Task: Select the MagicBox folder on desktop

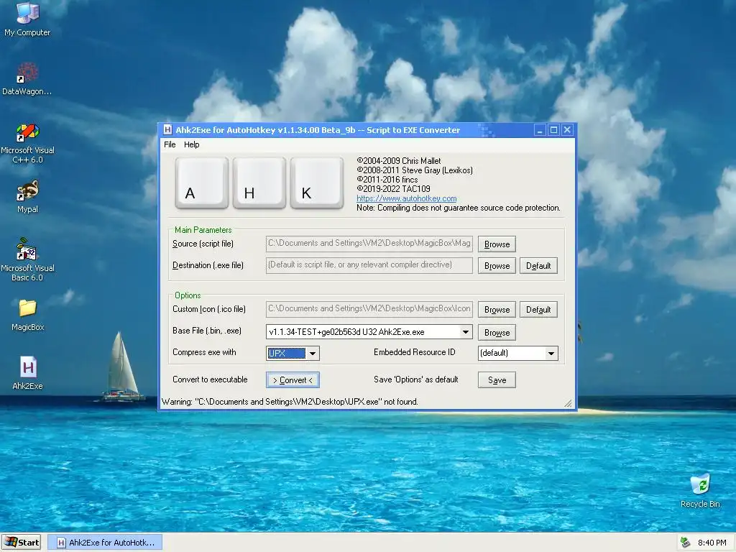Action: [27, 315]
